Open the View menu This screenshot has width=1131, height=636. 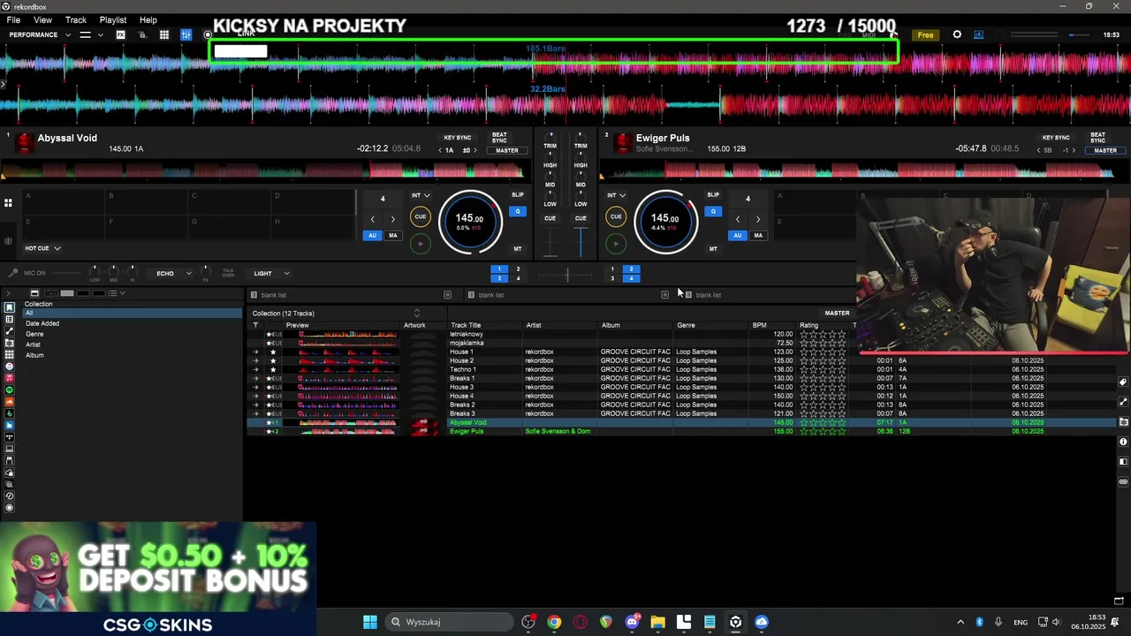pyautogui.click(x=42, y=19)
